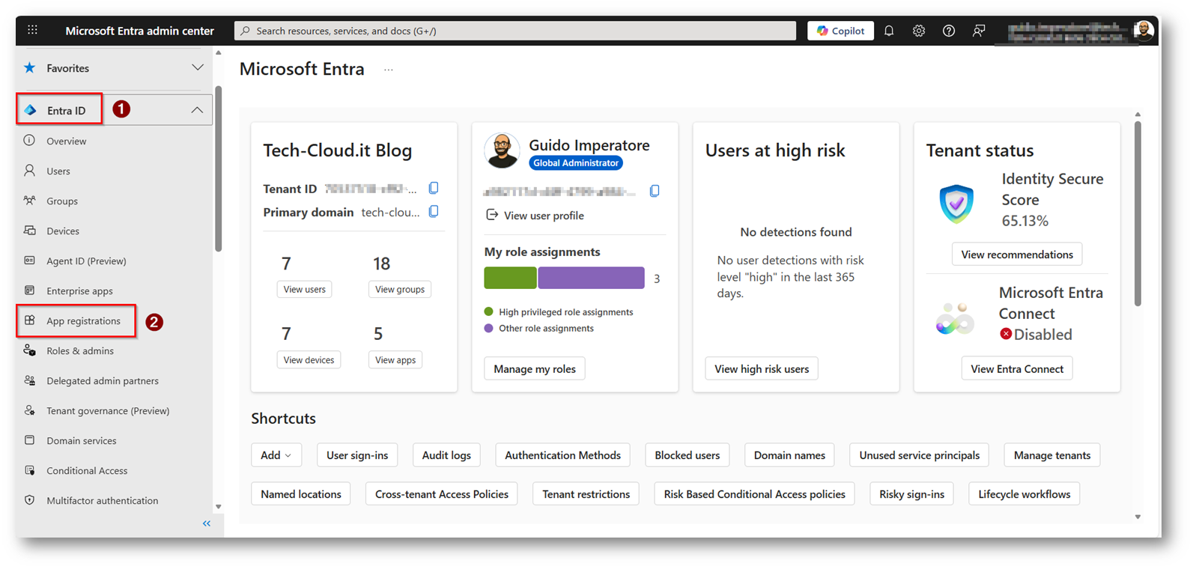
Task: Click the purple other role assignments bar
Action: click(x=591, y=278)
